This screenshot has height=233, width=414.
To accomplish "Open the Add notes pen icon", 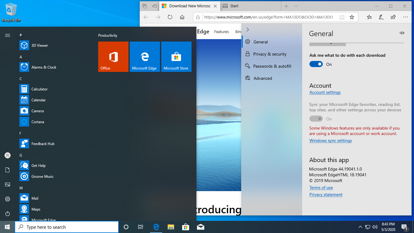I will tap(381, 17).
